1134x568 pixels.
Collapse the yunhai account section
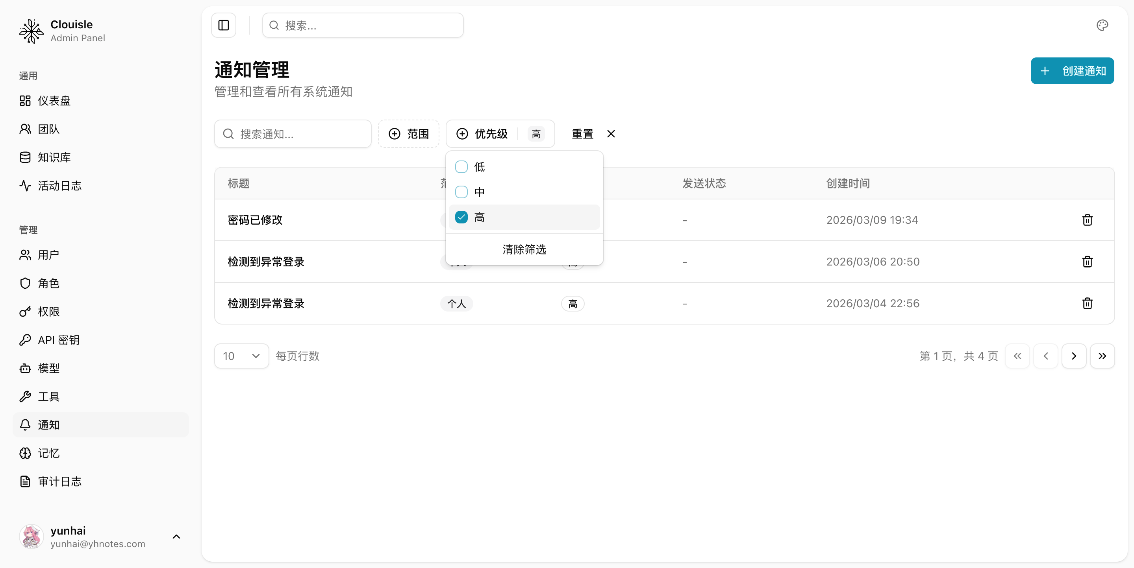[x=176, y=537]
